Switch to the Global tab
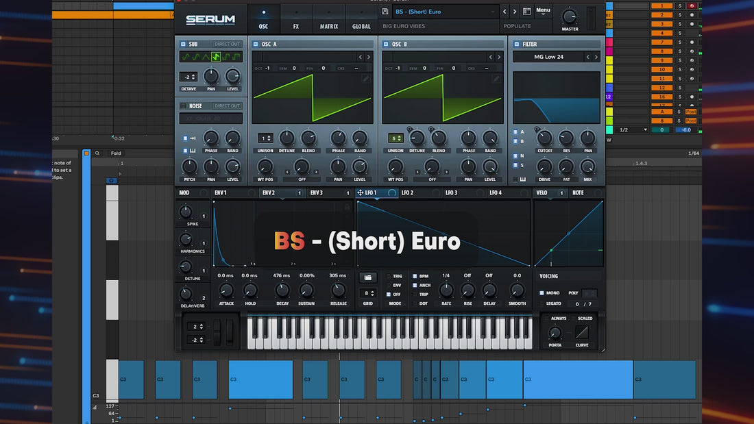 tap(361, 20)
